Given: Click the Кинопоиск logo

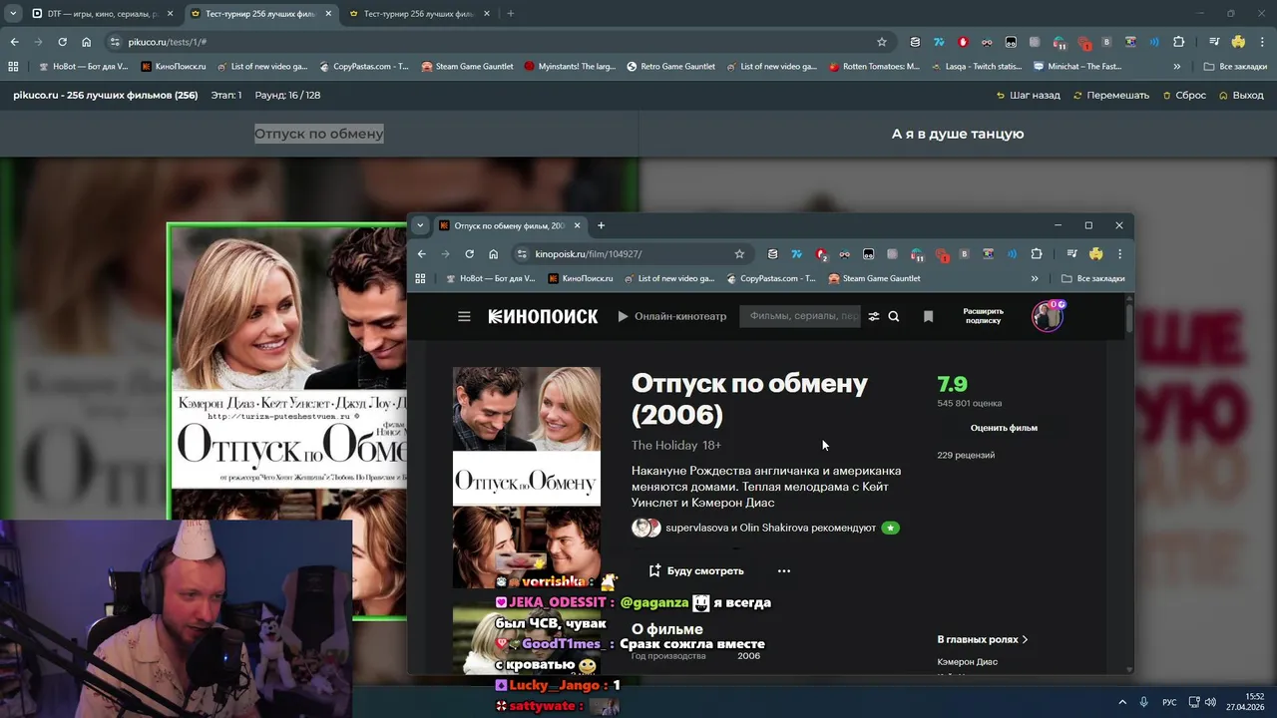Looking at the screenshot, I should pos(543,316).
